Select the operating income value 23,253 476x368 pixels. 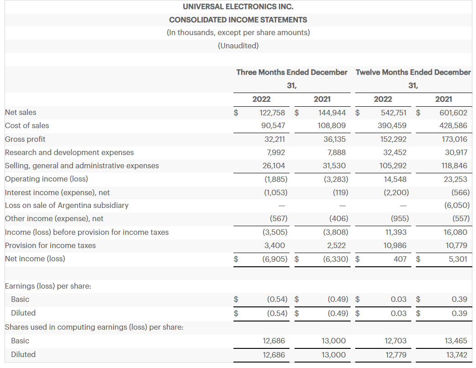click(x=455, y=179)
